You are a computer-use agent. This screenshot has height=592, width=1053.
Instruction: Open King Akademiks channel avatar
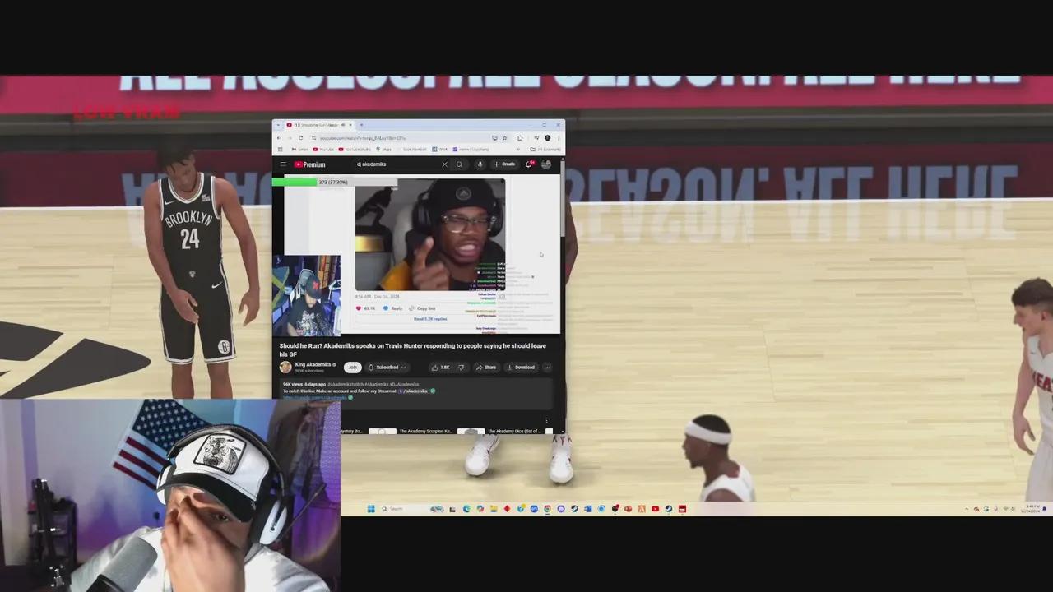tap(285, 368)
